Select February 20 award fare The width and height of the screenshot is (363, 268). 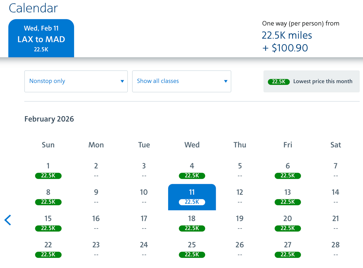pyautogui.click(x=288, y=223)
